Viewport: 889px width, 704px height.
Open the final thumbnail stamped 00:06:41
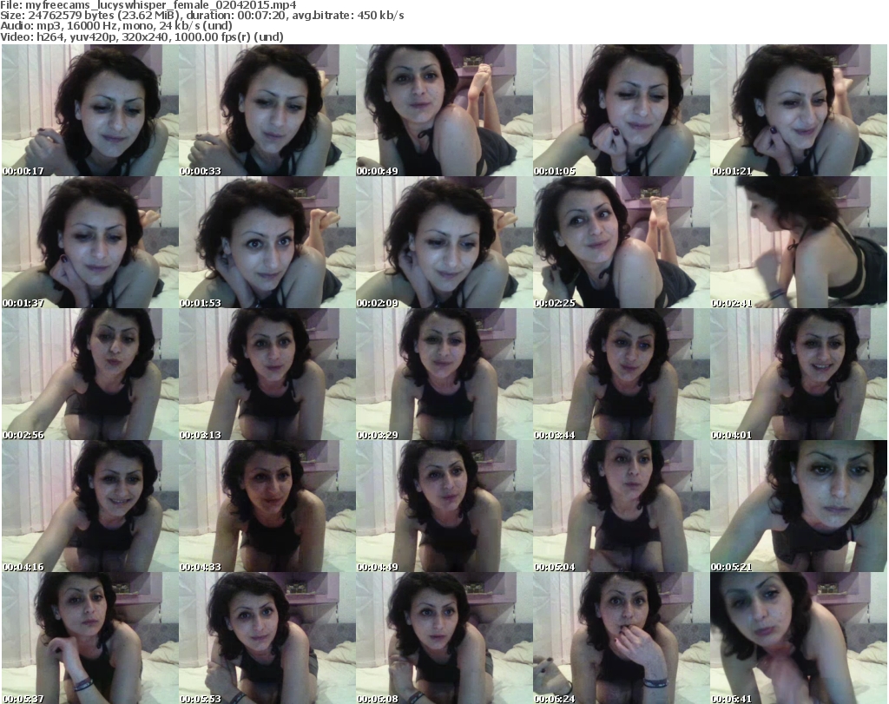[799, 638]
